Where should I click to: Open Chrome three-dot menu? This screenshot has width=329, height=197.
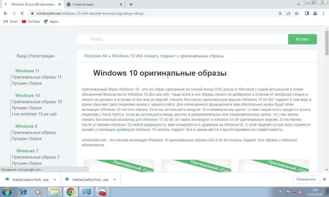323,13
